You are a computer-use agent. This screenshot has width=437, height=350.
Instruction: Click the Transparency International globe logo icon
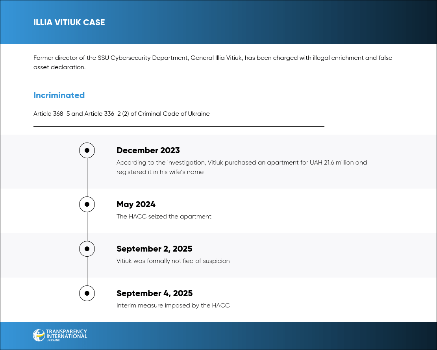click(39, 335)
